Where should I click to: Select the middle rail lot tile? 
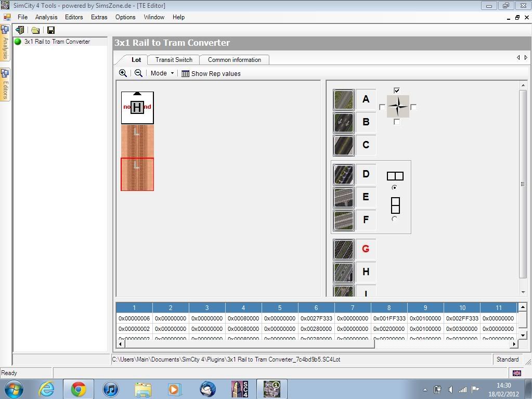pos(137,141)
